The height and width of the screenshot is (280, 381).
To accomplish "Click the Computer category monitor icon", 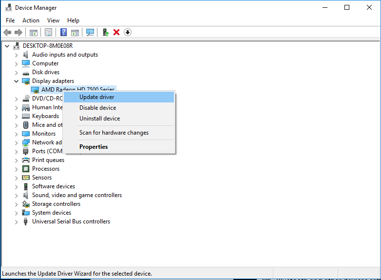I will tap(26, 63).
